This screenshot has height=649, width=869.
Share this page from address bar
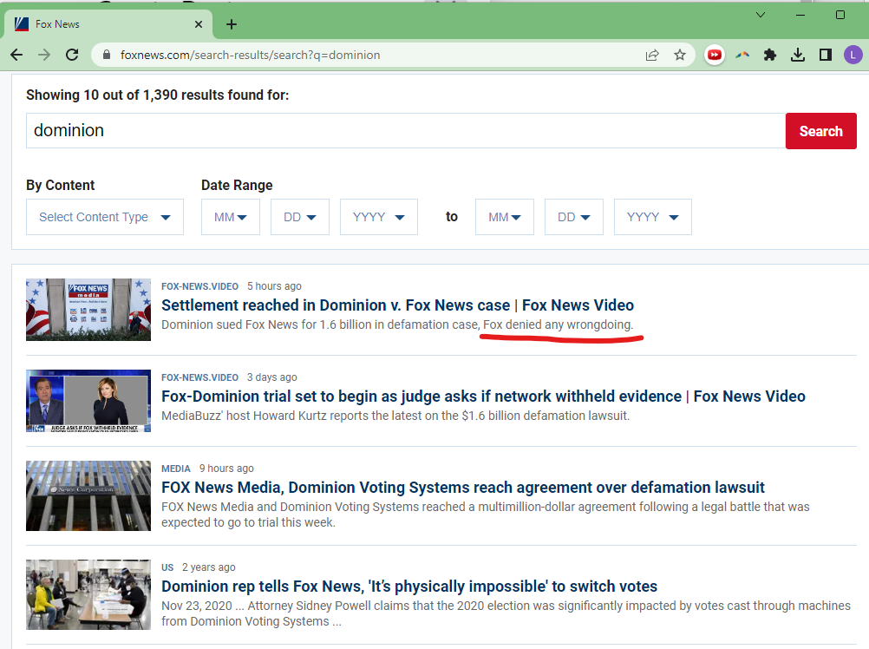(652, 55)
